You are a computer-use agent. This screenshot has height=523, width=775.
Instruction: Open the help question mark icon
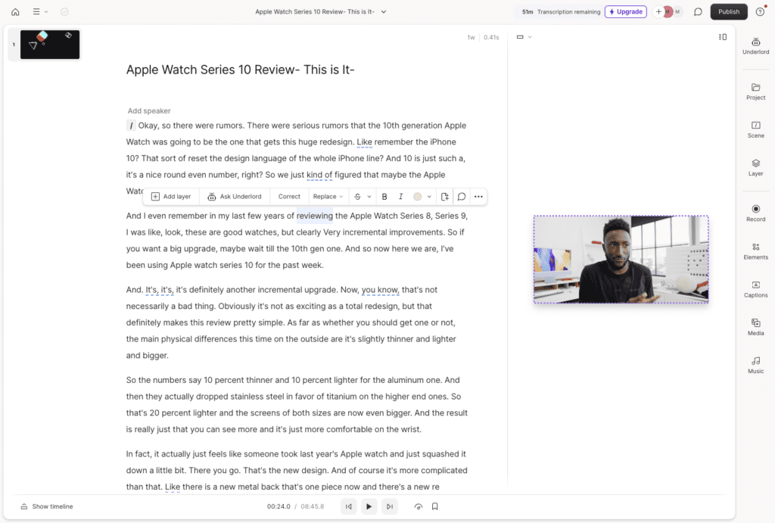click(760, 12)
